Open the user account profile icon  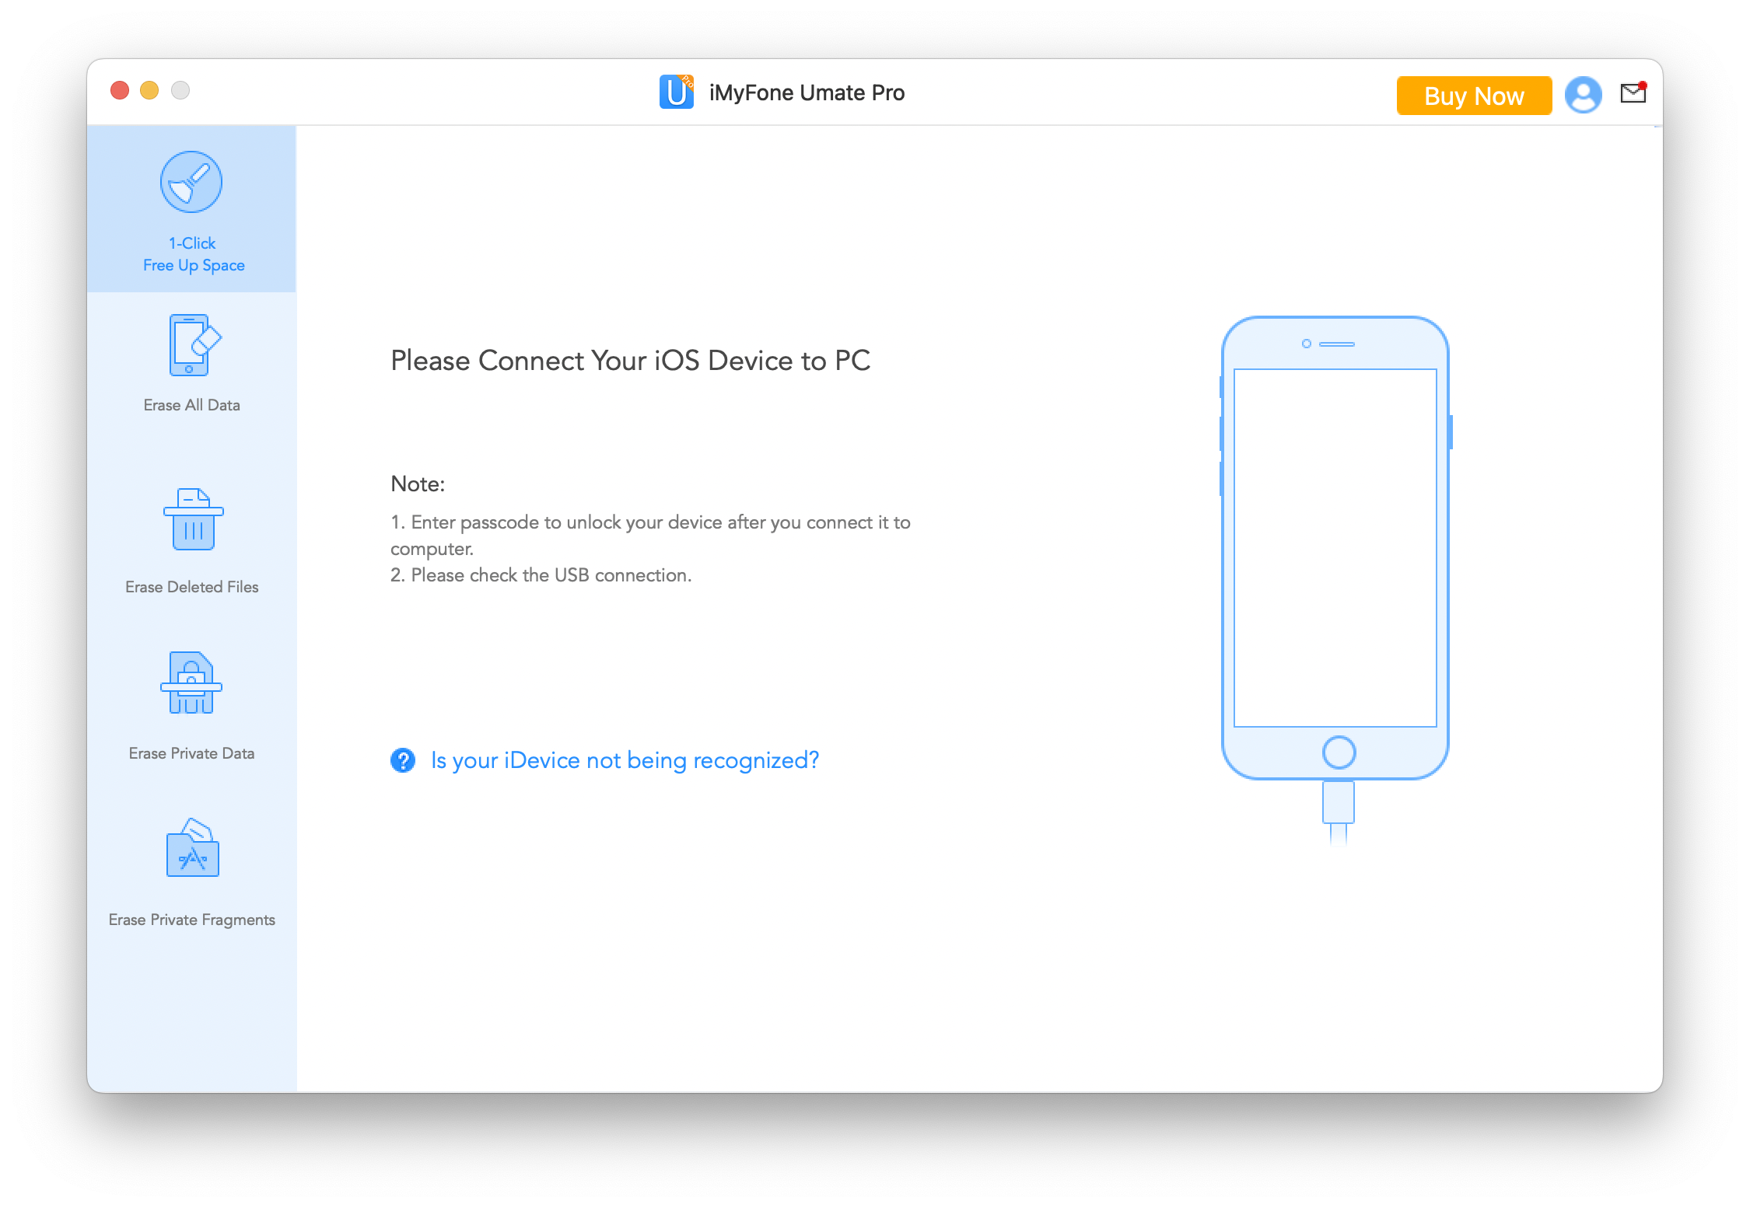tap(1583, 95)
